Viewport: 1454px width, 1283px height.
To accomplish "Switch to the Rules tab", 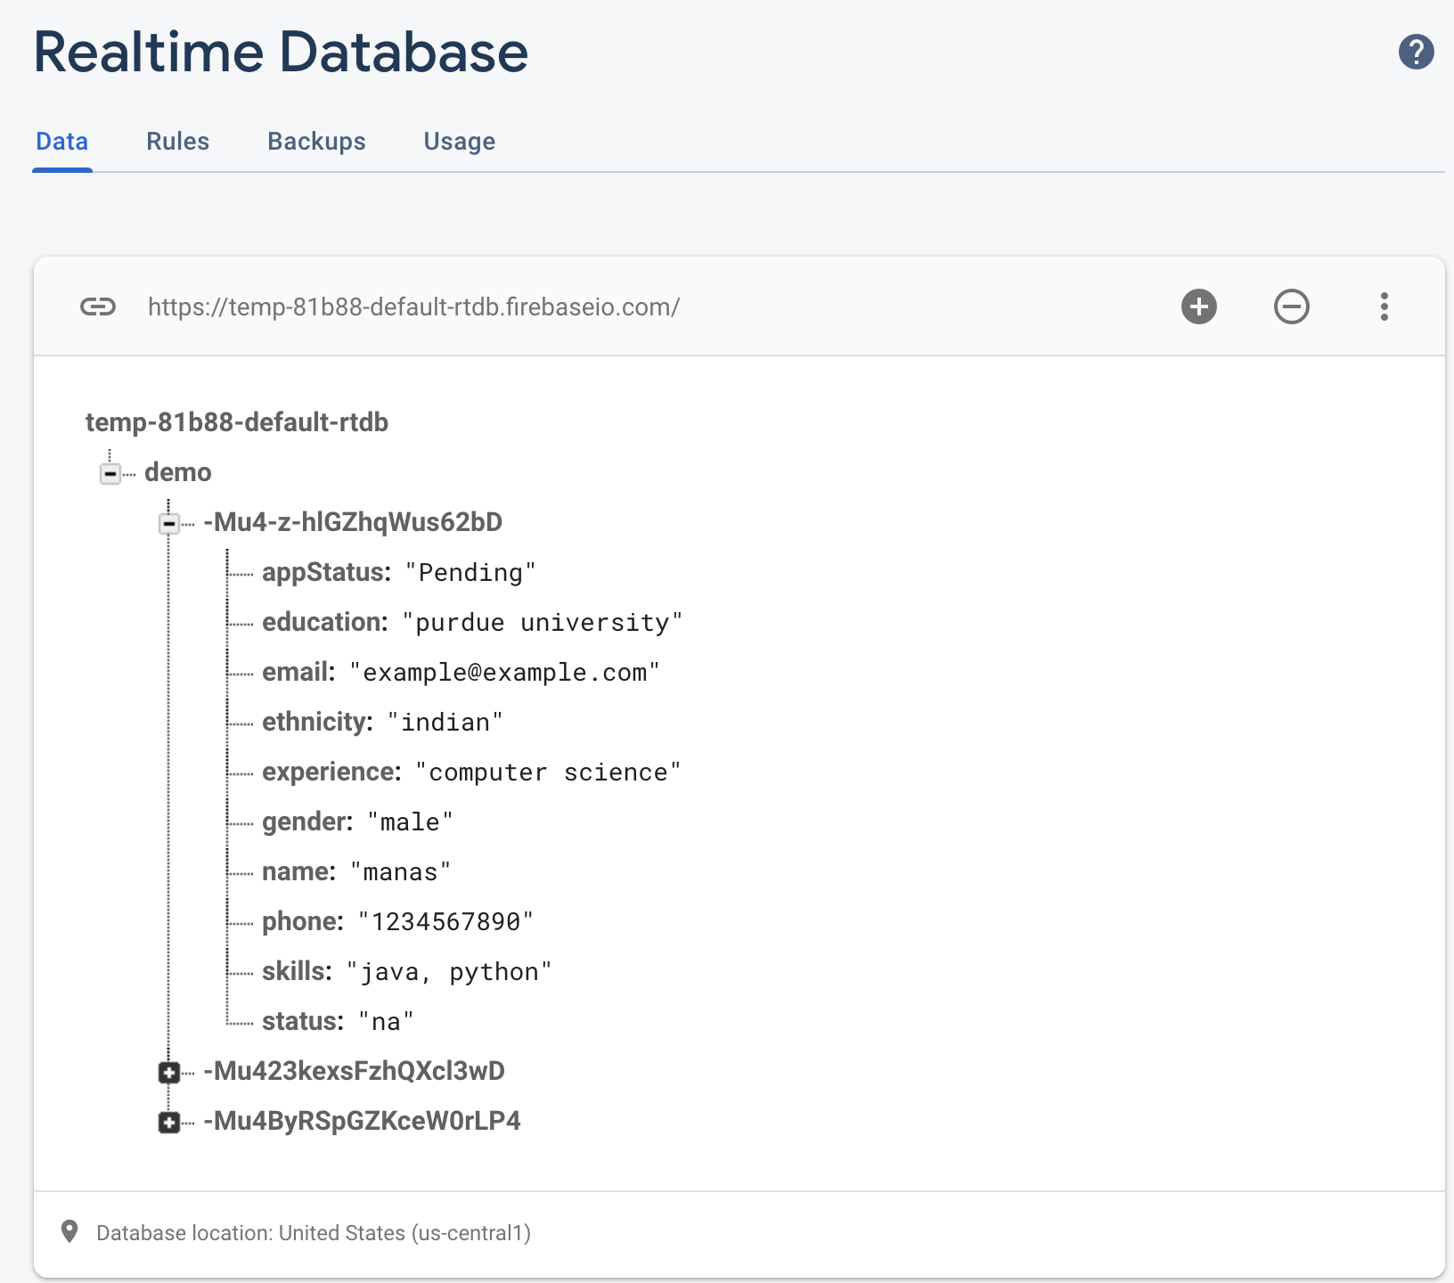I will click(x=177, y=142).
